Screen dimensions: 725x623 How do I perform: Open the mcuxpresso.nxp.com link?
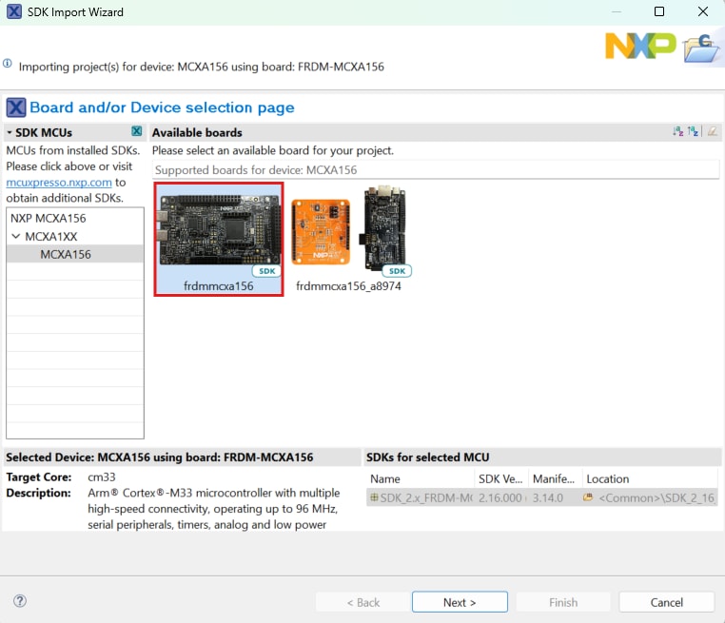59,182
